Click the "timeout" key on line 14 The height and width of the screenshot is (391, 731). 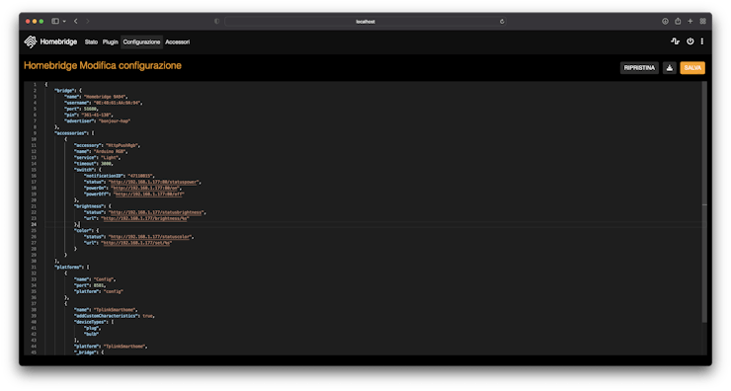(85, 164)
